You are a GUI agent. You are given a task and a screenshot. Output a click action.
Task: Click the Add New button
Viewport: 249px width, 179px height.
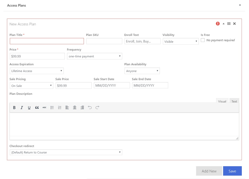pos(209,171)
